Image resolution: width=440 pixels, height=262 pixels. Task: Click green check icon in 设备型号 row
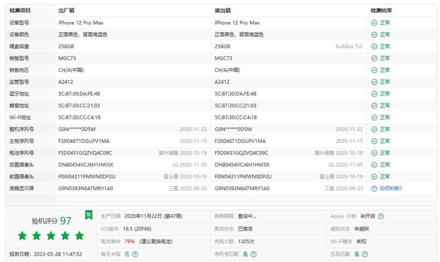pyautogui.click(x=374, y=22)
